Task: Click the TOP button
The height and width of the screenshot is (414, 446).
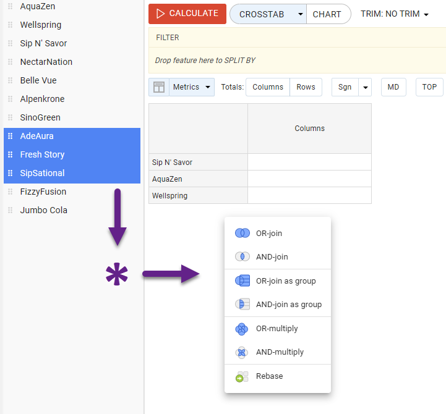Action: click(429, 87)
